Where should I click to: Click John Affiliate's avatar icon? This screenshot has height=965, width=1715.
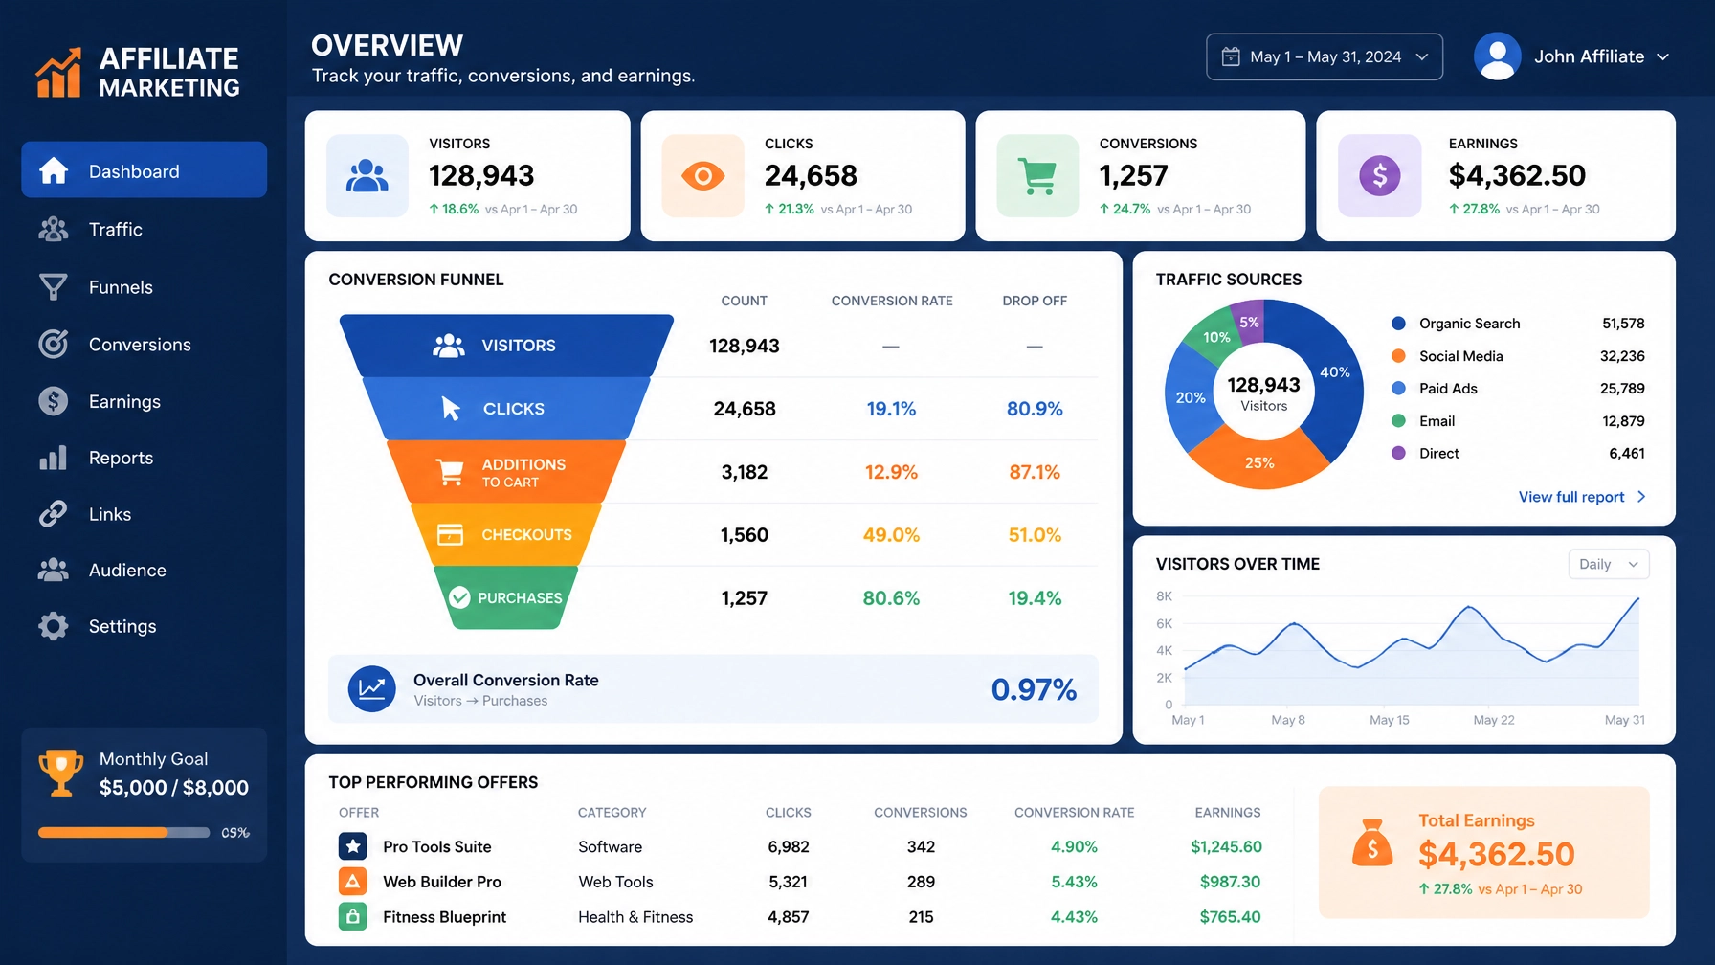tap(1498, 56)
